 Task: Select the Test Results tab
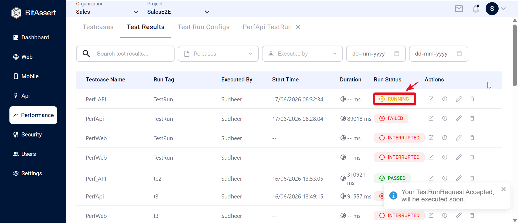coord(146,27)
